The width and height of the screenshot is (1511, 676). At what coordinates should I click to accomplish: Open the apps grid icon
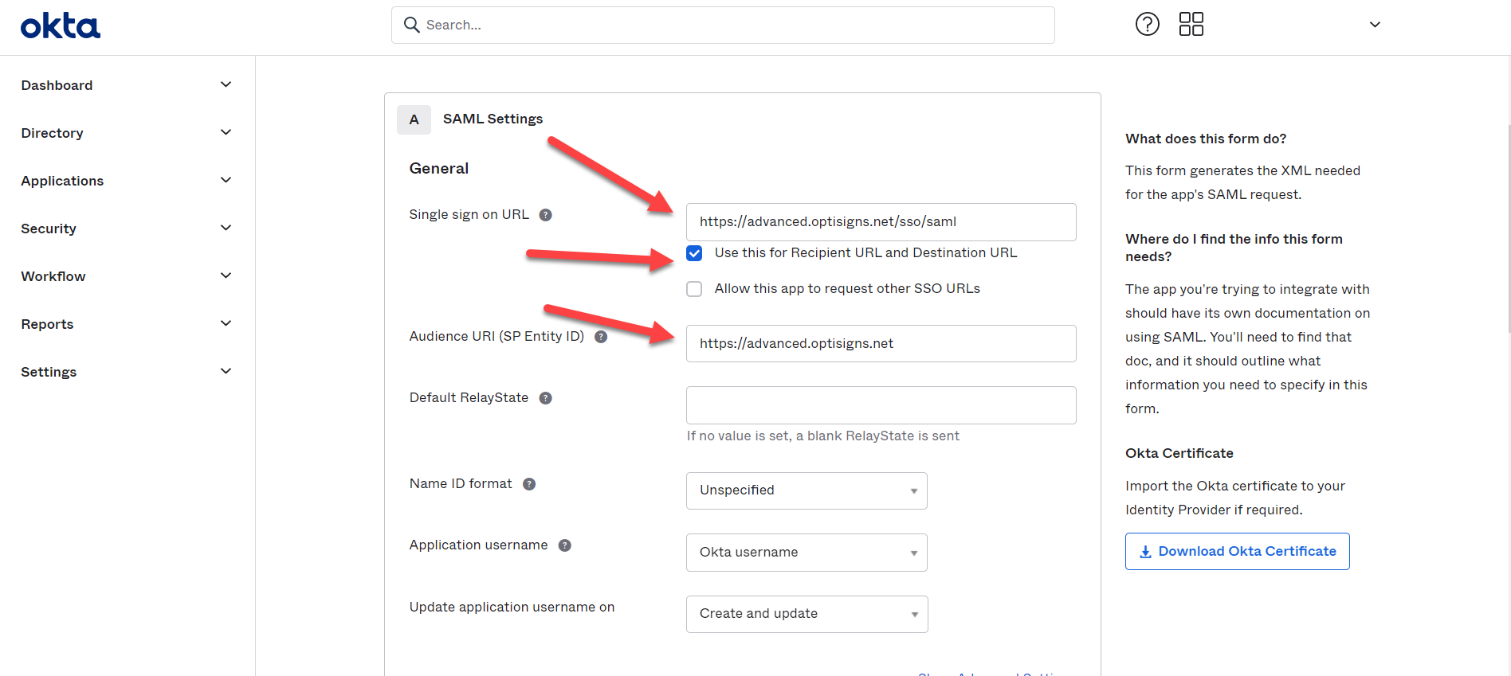point(1191,25)
